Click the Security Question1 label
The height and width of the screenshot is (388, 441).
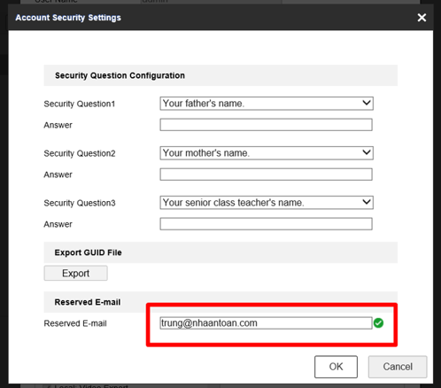(80, 104)
